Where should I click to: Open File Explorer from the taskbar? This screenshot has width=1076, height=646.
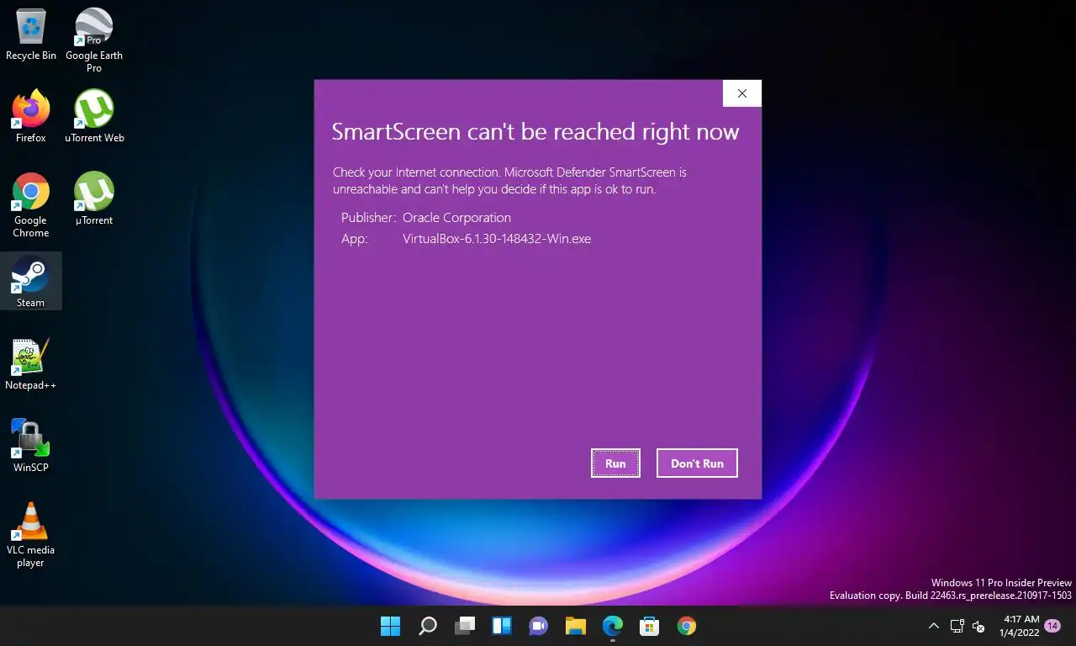pos(576,626)
